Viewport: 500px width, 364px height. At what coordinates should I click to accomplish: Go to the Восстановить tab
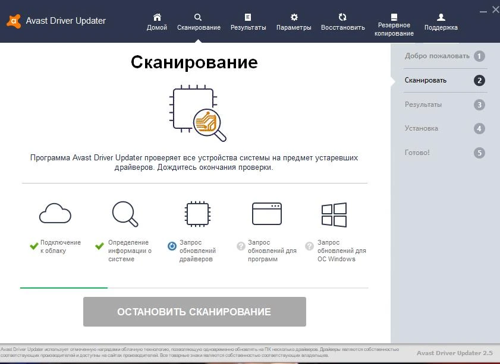tap(343, 22)
